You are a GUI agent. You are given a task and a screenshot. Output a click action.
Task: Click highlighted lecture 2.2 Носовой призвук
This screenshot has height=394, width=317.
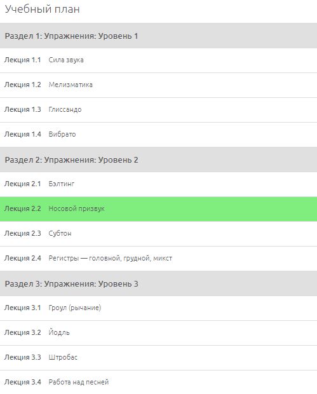tap(159, 209)
